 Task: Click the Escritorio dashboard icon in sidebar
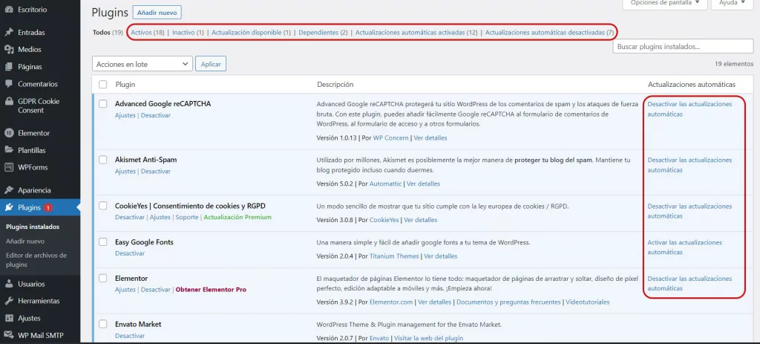(x=8, y=10)
